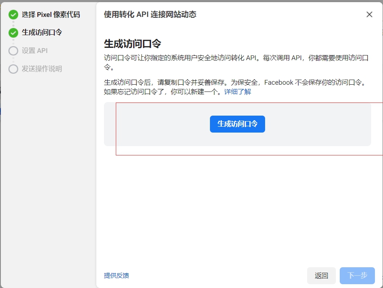Select the 选择 Pixel 像素代码 step label

tap(51, 15)
